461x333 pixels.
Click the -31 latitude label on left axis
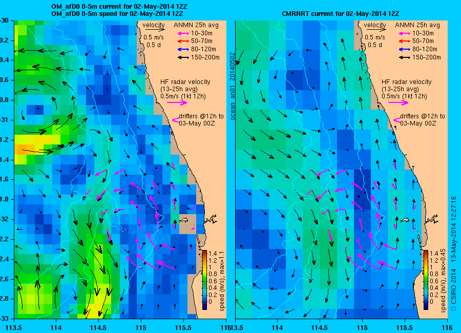(4, 120)
